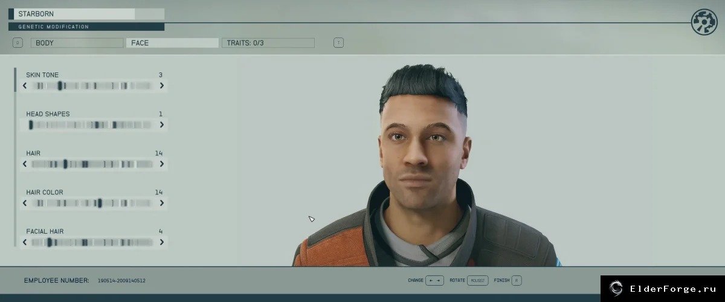Click the Constellation emblem icon top right
725x302 pixels.
(703, 22)
